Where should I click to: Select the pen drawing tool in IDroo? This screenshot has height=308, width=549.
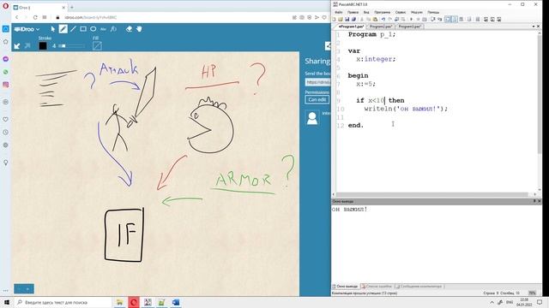click(x=63, y=29)
